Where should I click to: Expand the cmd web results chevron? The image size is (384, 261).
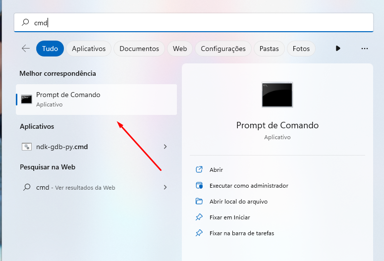pos(165,187)
